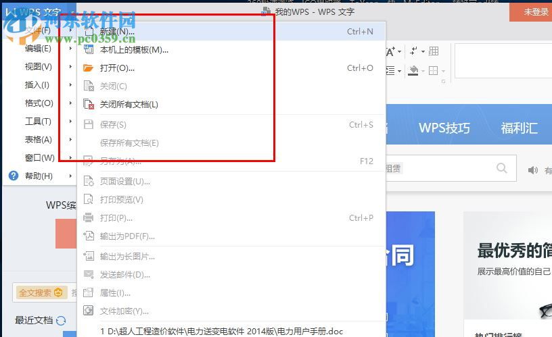The image size is (552, 337).
Task: Click the Print preview magnifier icon
Action: coord(89,200)
